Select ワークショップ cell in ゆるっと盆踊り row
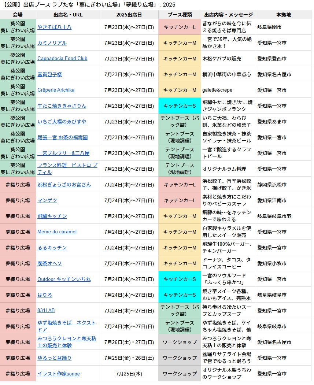 (x=180, y=358)
